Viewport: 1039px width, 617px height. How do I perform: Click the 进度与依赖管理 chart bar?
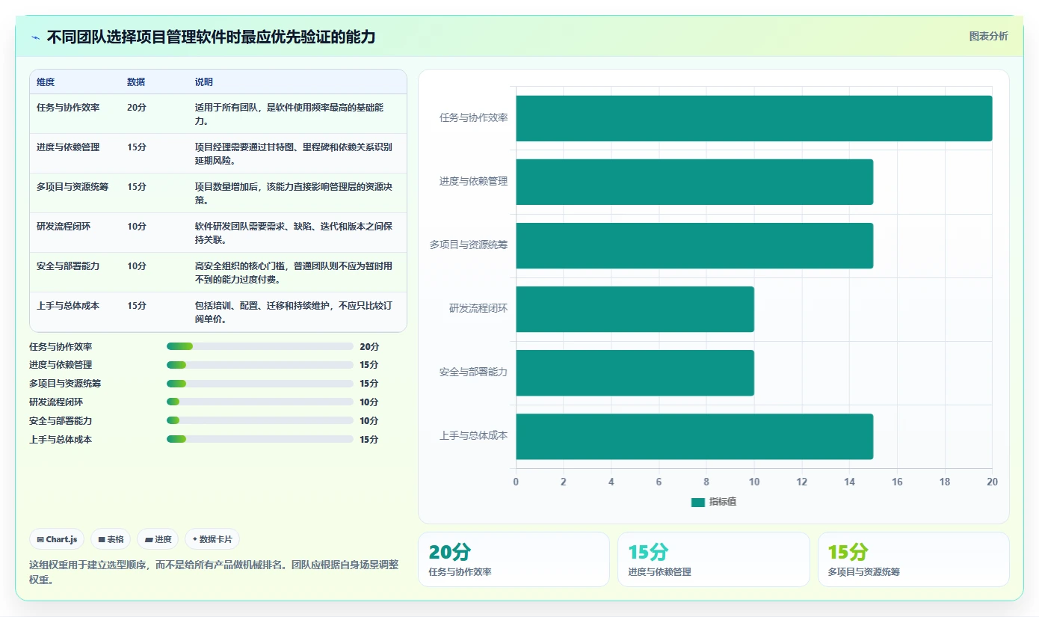[x=694, y=182]
